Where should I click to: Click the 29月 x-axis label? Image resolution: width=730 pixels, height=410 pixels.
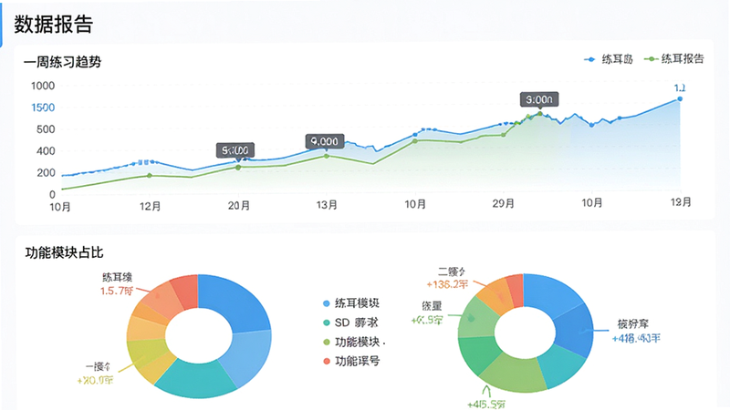click(x=504, y=203)
